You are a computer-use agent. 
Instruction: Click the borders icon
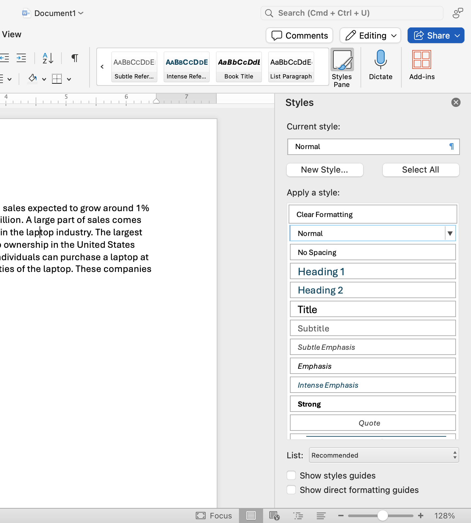57,78
